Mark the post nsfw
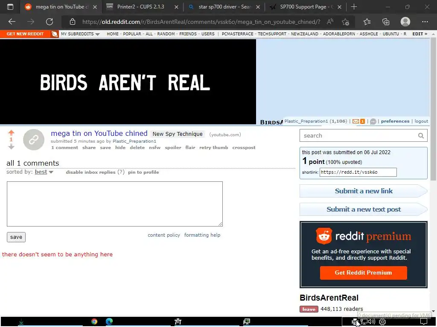This screenshot has width=437, height=327. [x=154, y=148]
